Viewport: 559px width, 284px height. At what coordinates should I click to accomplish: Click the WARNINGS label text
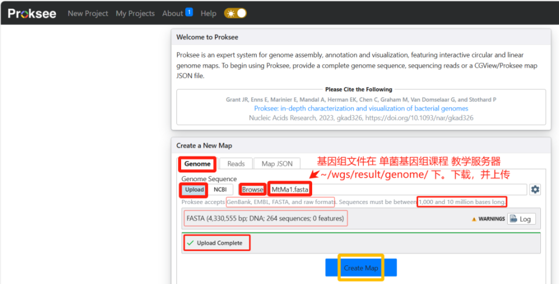[x=491, y=219]
